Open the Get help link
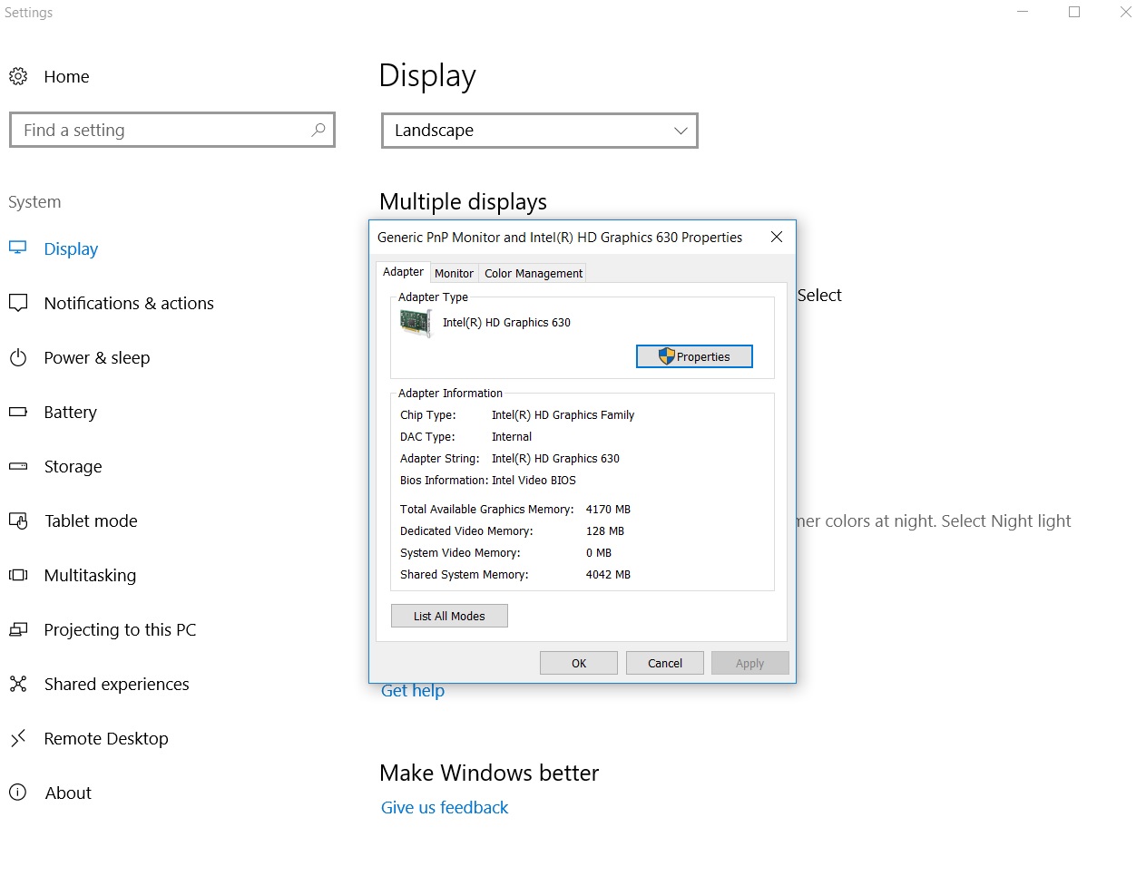The image size is (1146, 895). click(x=413, y=691)
